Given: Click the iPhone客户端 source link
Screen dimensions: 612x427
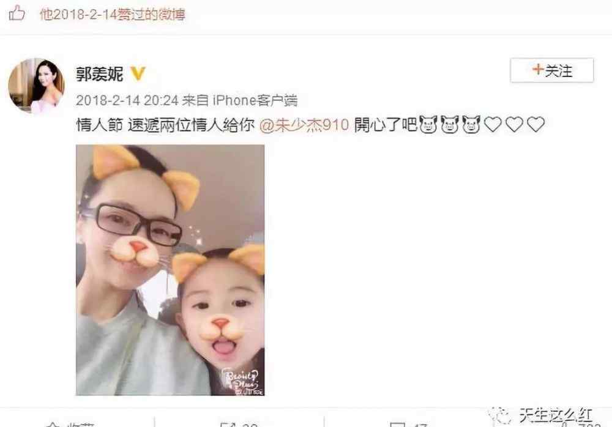Looking at the screenshot, I should (x=255, y=100).
